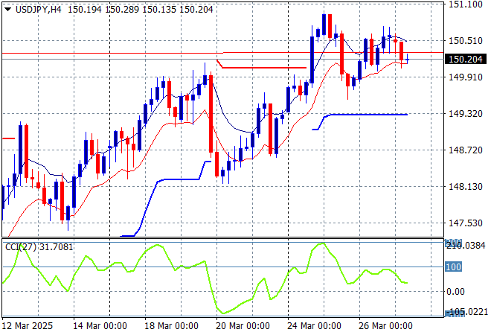The width and height of the screenshot is (491, 335).
Task: Select the OHLC values 150.194 150.289 150.135 150.204
Action: pyautogui.click(x=141, y=10)
